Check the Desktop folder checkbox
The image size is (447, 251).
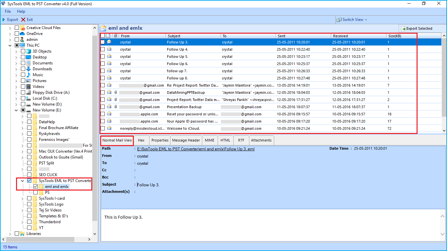click(23, 57)
